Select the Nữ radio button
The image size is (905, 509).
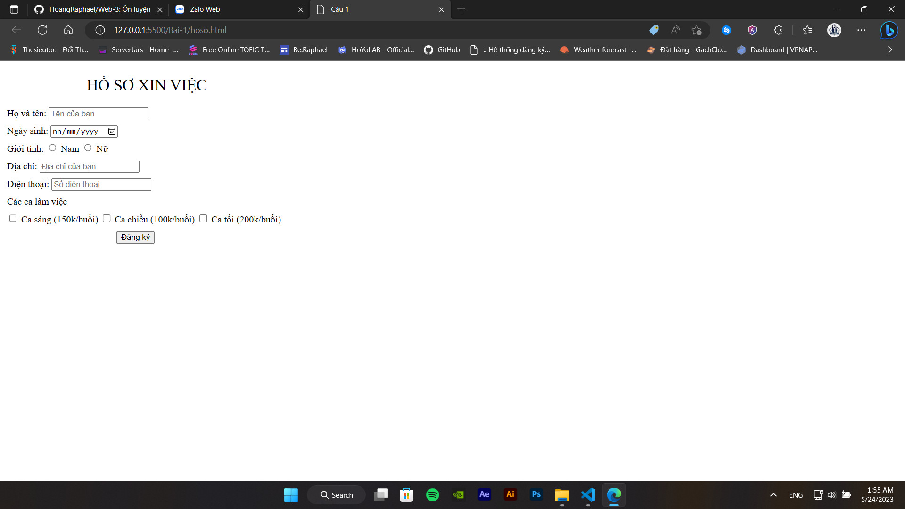pyautogui.click(x=88, y=148)
